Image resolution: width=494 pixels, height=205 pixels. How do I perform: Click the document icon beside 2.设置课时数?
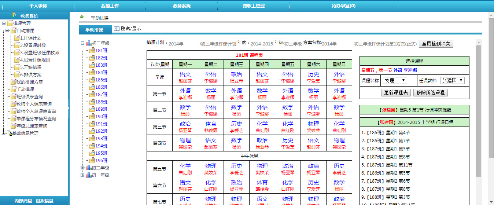point(17,45)
